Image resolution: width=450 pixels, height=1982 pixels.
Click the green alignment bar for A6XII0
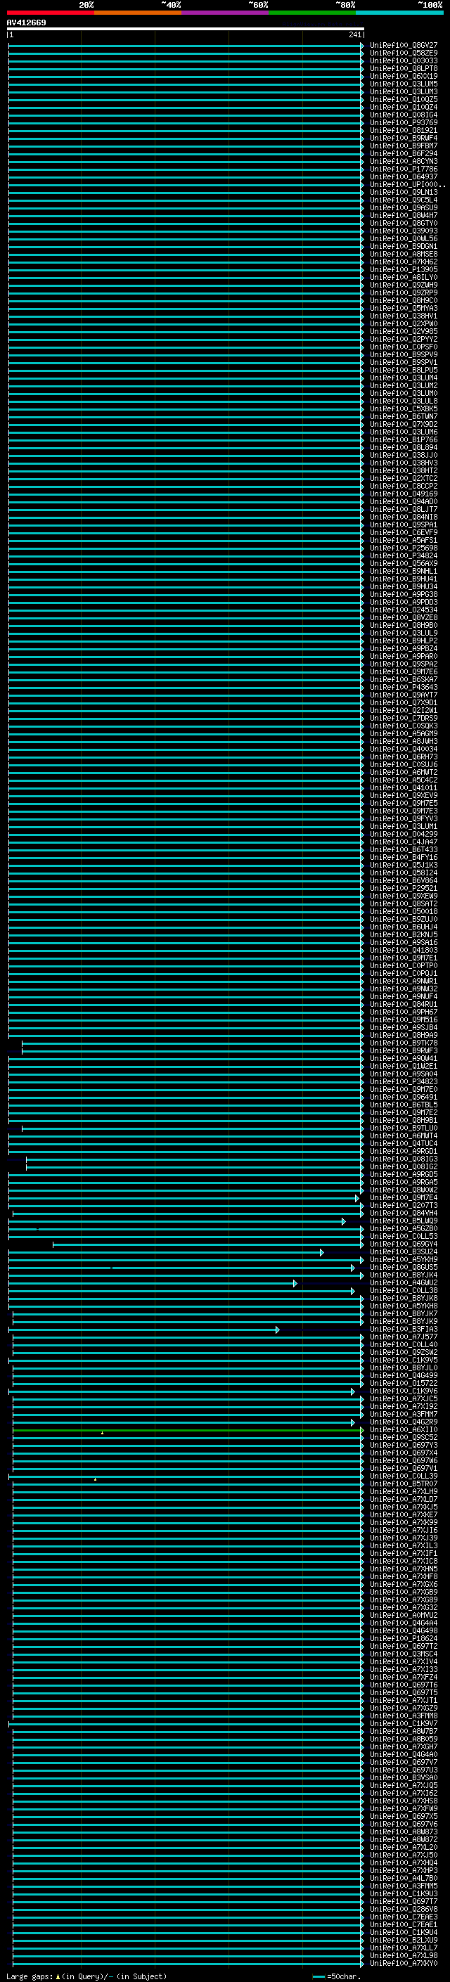(187, 1429)
